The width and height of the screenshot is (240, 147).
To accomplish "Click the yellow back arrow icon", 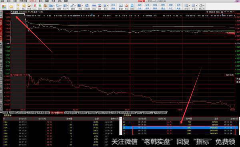I will 11,6.
